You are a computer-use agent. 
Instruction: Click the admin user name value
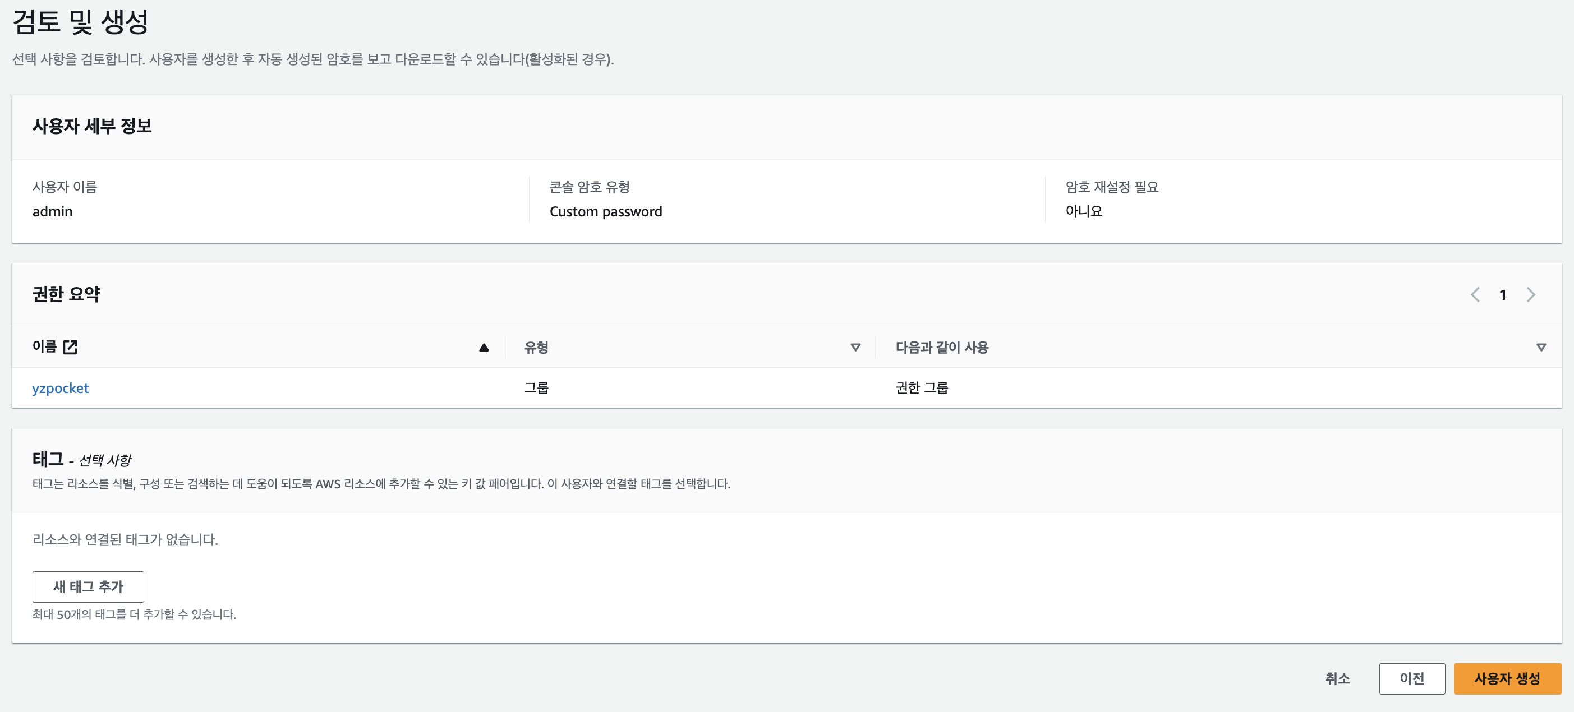click(53, 211)
